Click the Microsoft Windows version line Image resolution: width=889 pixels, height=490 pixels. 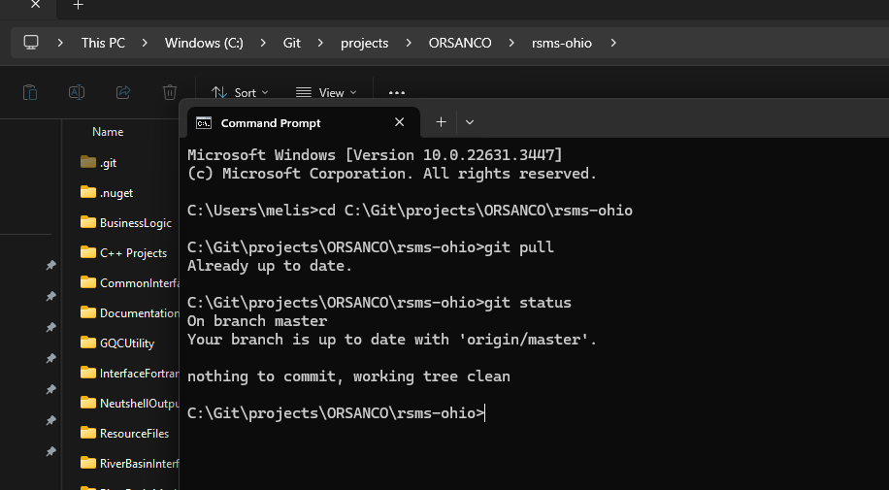[375, 155]
